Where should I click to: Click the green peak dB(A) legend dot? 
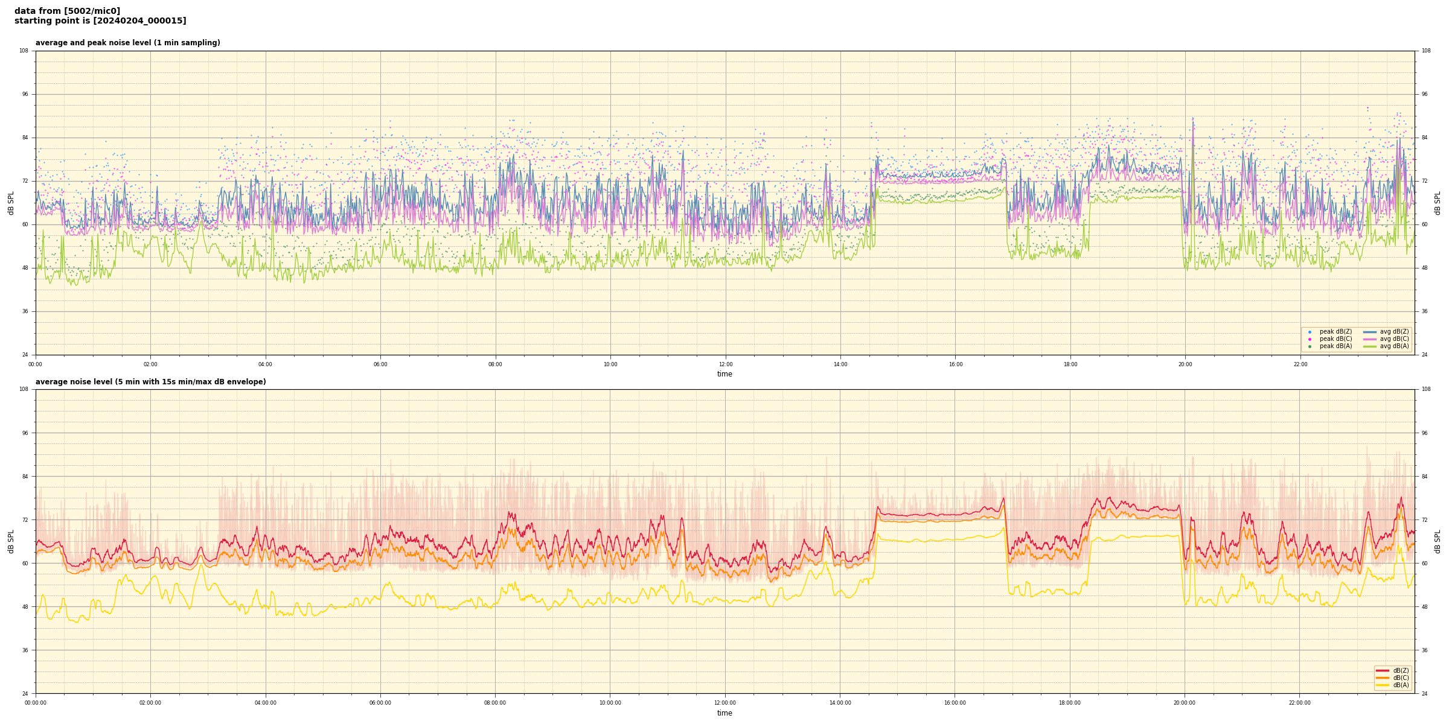[1310, 346]
